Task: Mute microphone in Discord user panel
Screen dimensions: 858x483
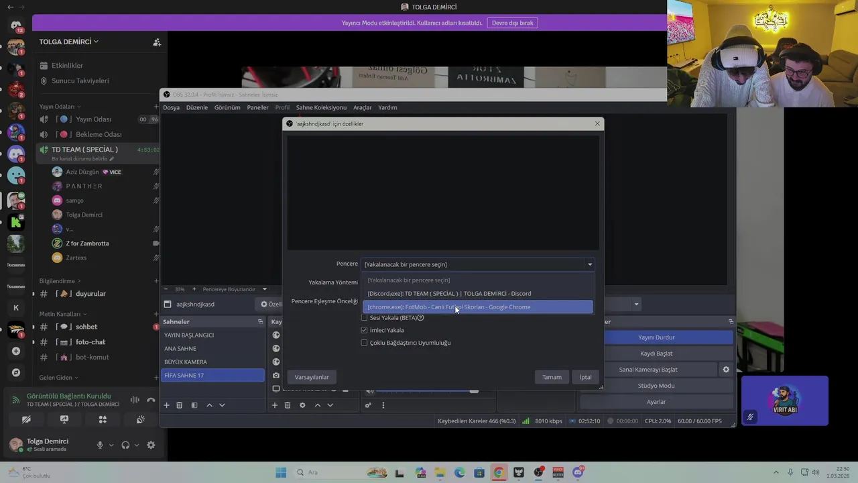Action: click(100, 445)
